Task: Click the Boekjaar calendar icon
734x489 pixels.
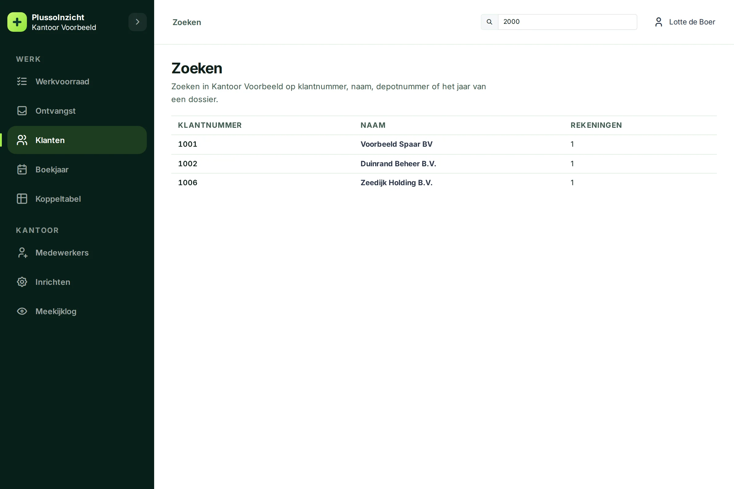Action: (22, 169)
